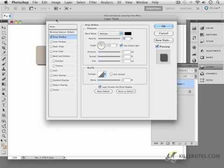Open the status bar info flyout arrow
Image resolution: width=224 pixels, height=168 pixels.
pyautogui.click(x=64, y=158)
